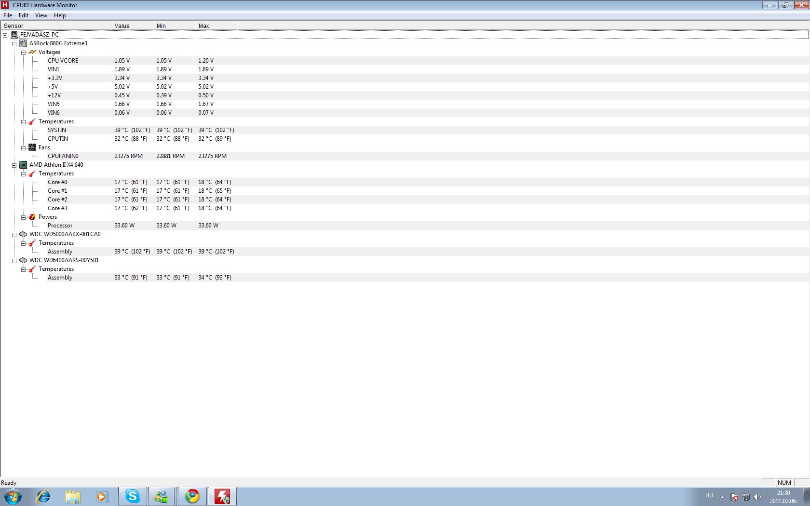The height and width of the screenshot is (506, 810).
Task: Open Windows Explorer folder from taskbar
Action: click(x=73, y=496)
